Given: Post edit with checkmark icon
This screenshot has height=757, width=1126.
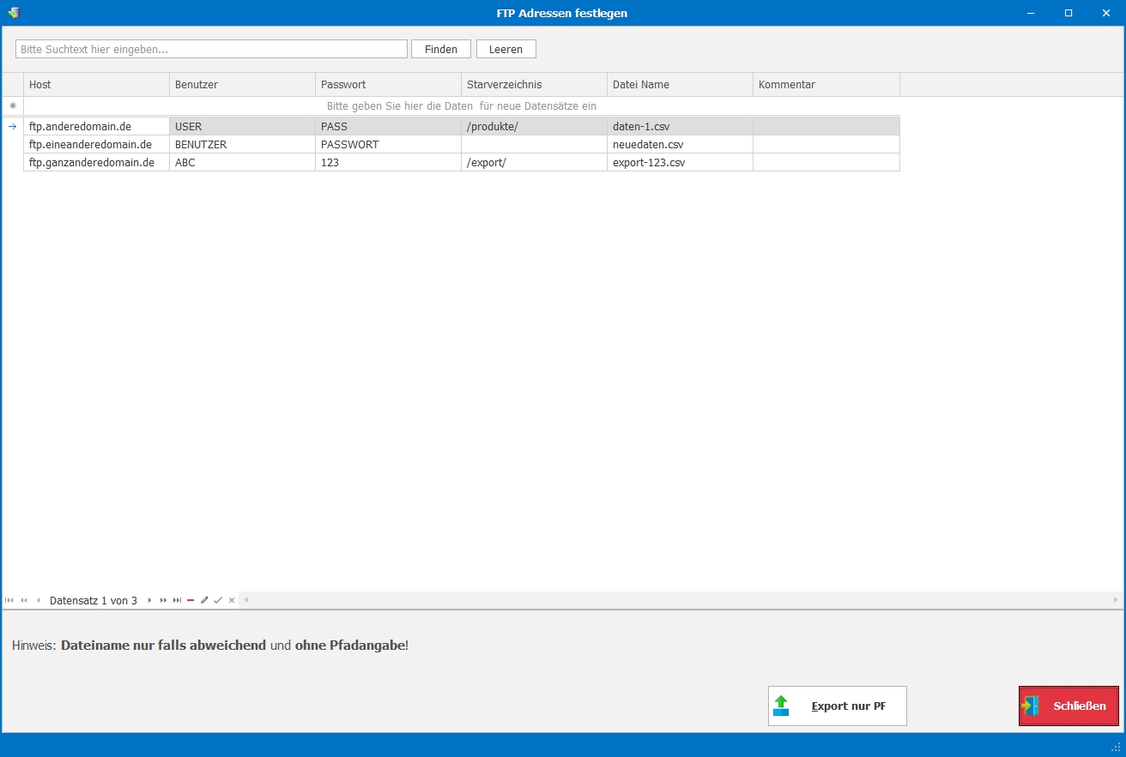Looking at the screenshot, I should pyautogui.click(x=218, y=600).
